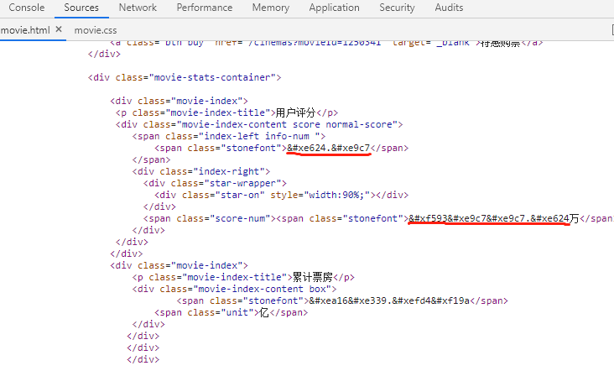Open the Audits tab

[x=449, y=8]
